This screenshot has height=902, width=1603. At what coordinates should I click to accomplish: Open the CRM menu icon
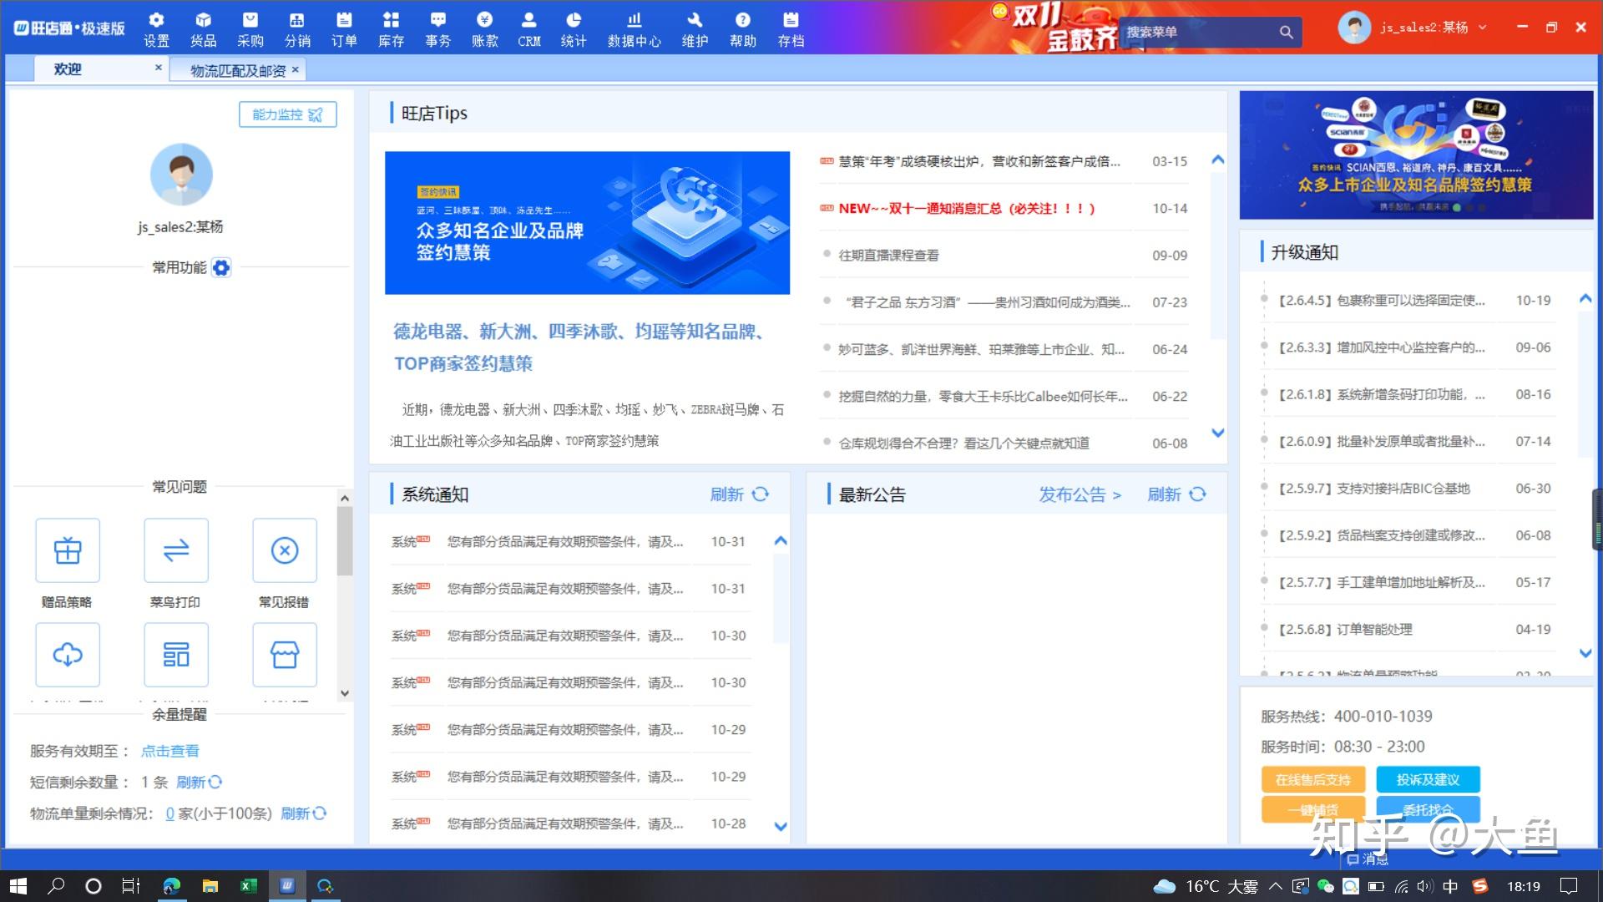pyautogui.click(x=529, y=29)
